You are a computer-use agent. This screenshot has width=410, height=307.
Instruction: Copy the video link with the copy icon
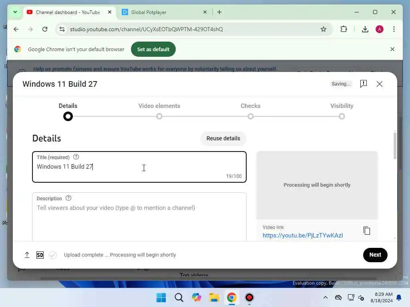[367, 231]
